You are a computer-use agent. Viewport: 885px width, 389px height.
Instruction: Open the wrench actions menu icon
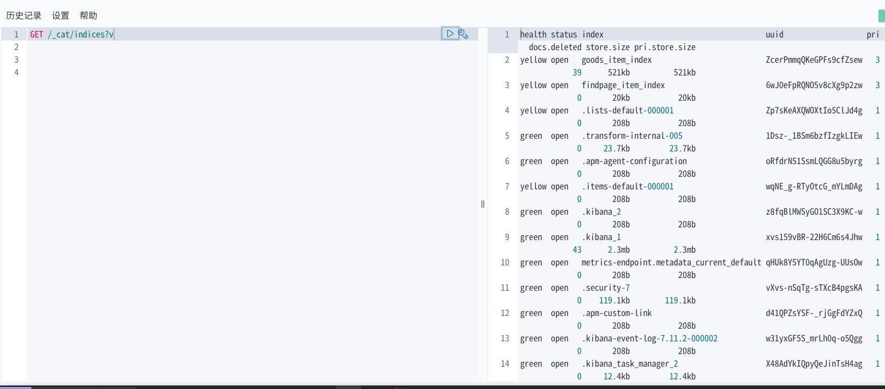(x=463, y=34)
